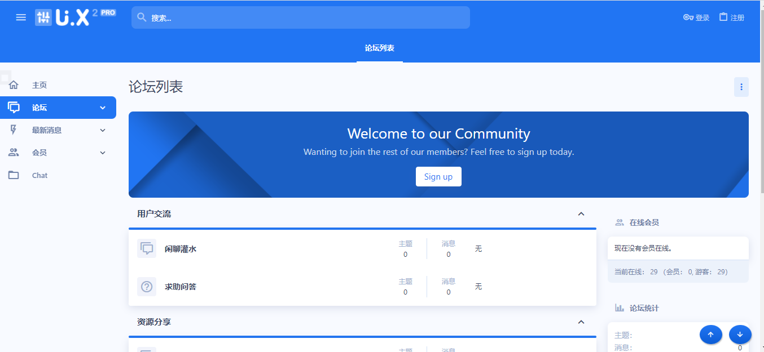Screen dimensions: 764x352
Task: Click the 闲聊灌水 forum icon
Action: (147, 248)
